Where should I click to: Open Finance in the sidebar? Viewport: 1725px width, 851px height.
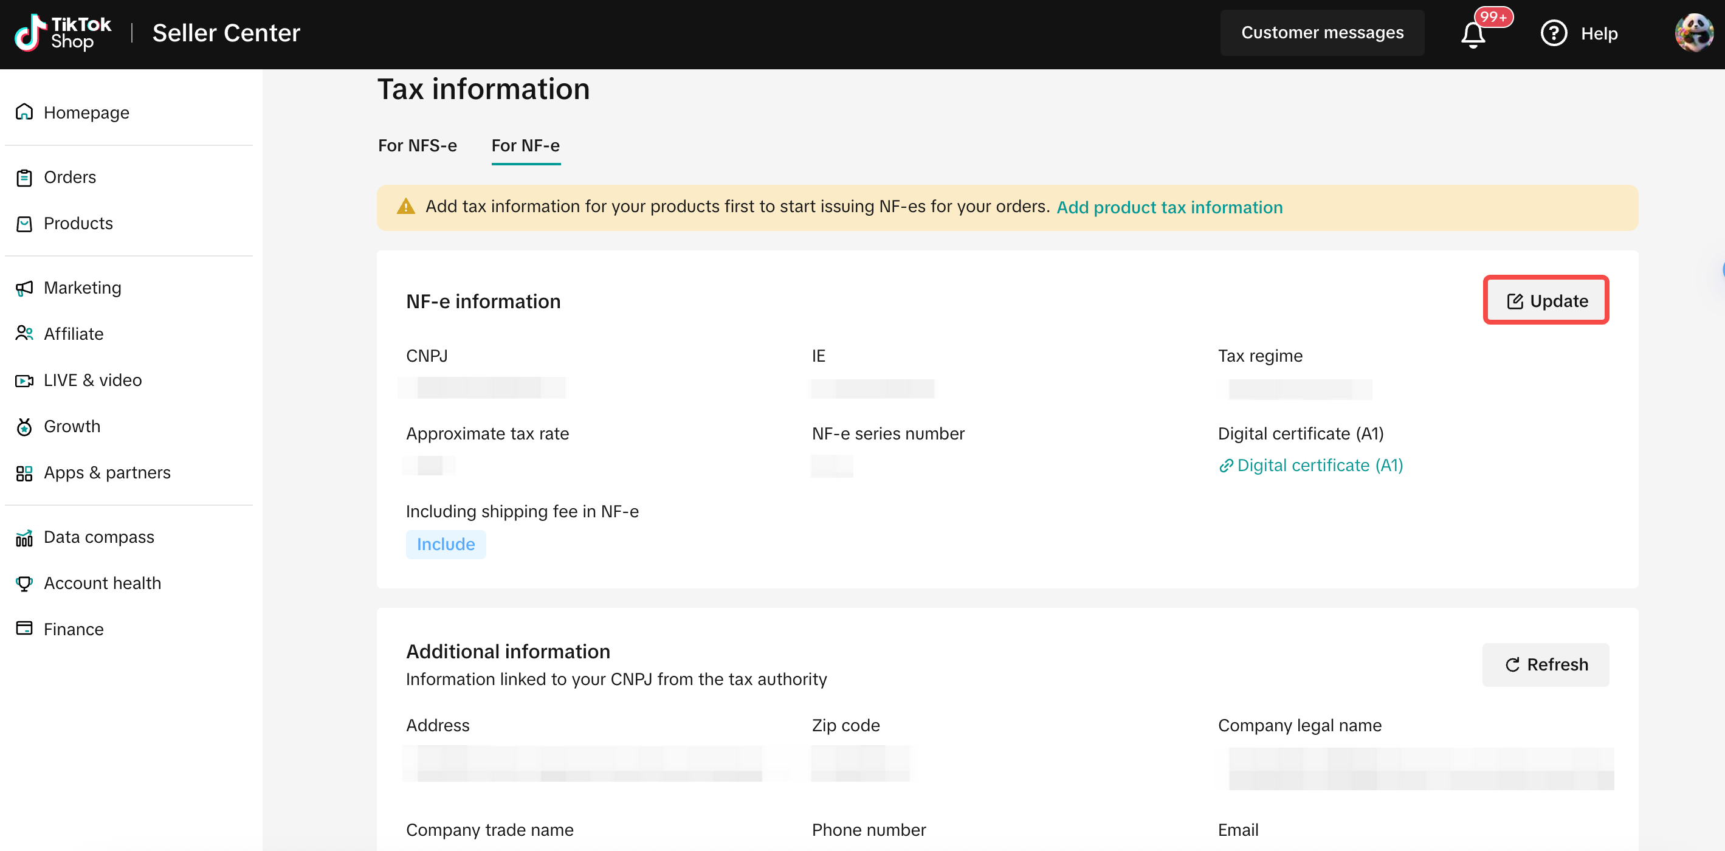tap(74, 629)
